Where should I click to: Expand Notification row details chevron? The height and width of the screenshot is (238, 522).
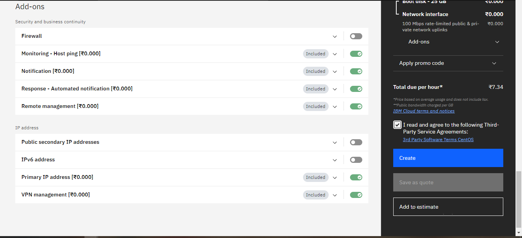pyautogui.click(x=335, y=72)
